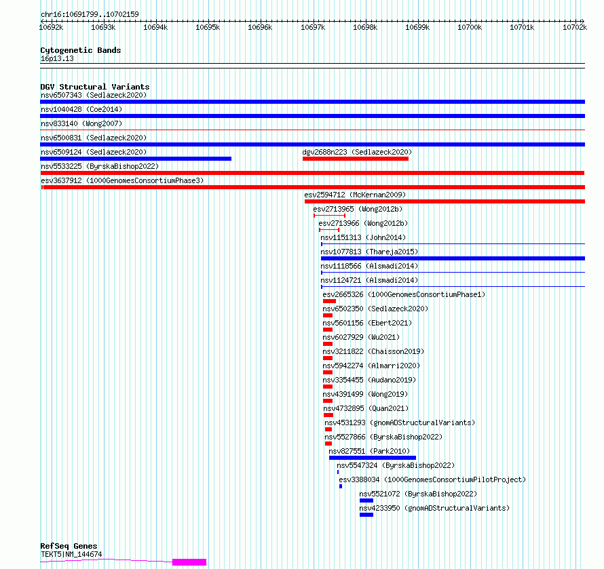Screen dimensions: 604x569
Task: Click the blue bar under nsv1040428
Action: [x=312, y=116]
